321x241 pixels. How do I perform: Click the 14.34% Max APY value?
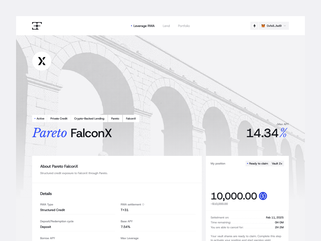(x=267, y=133)
